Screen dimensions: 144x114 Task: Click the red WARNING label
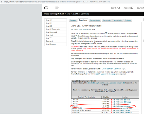pos(75,47)
